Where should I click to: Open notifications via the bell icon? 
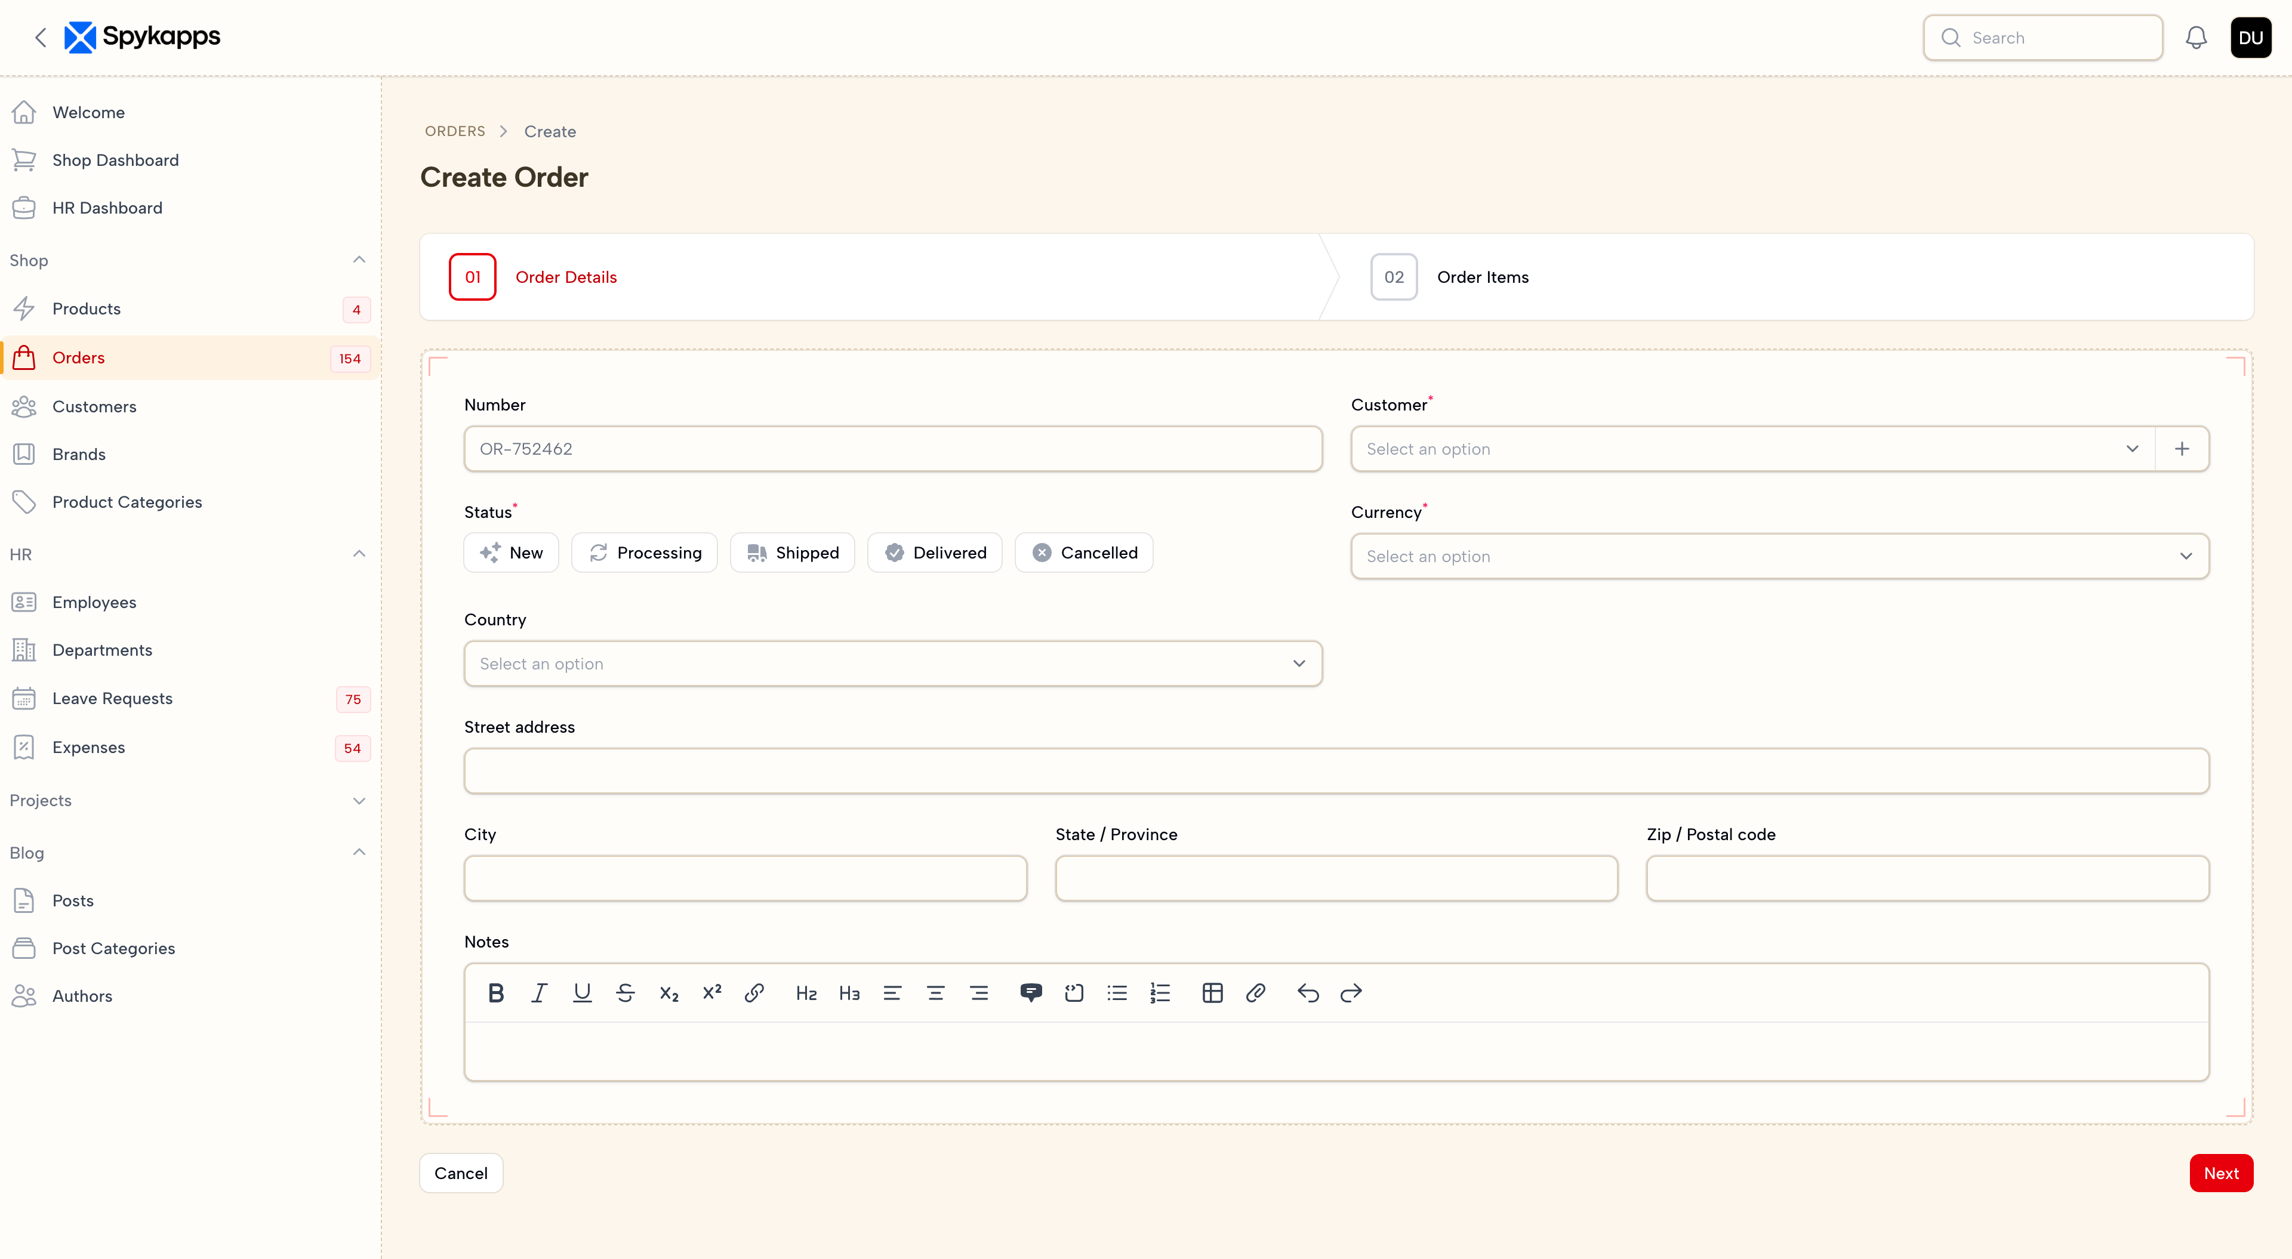pos(2196,38)
